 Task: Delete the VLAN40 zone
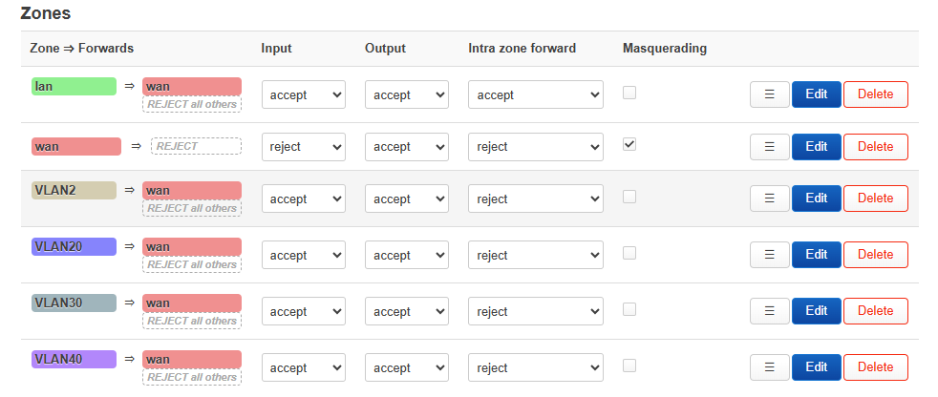click(875, 367)
